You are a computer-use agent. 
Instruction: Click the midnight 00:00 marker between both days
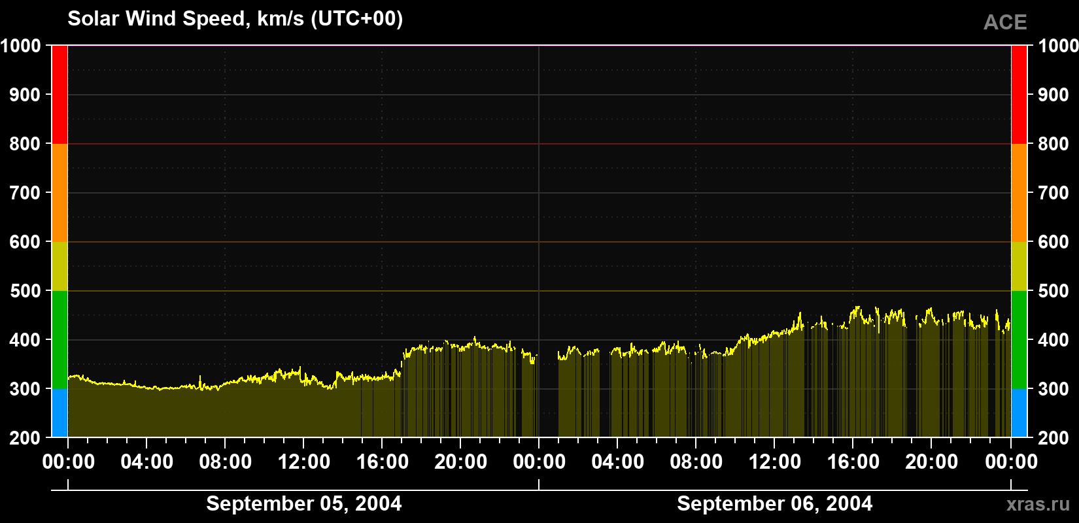pos(539,462)
